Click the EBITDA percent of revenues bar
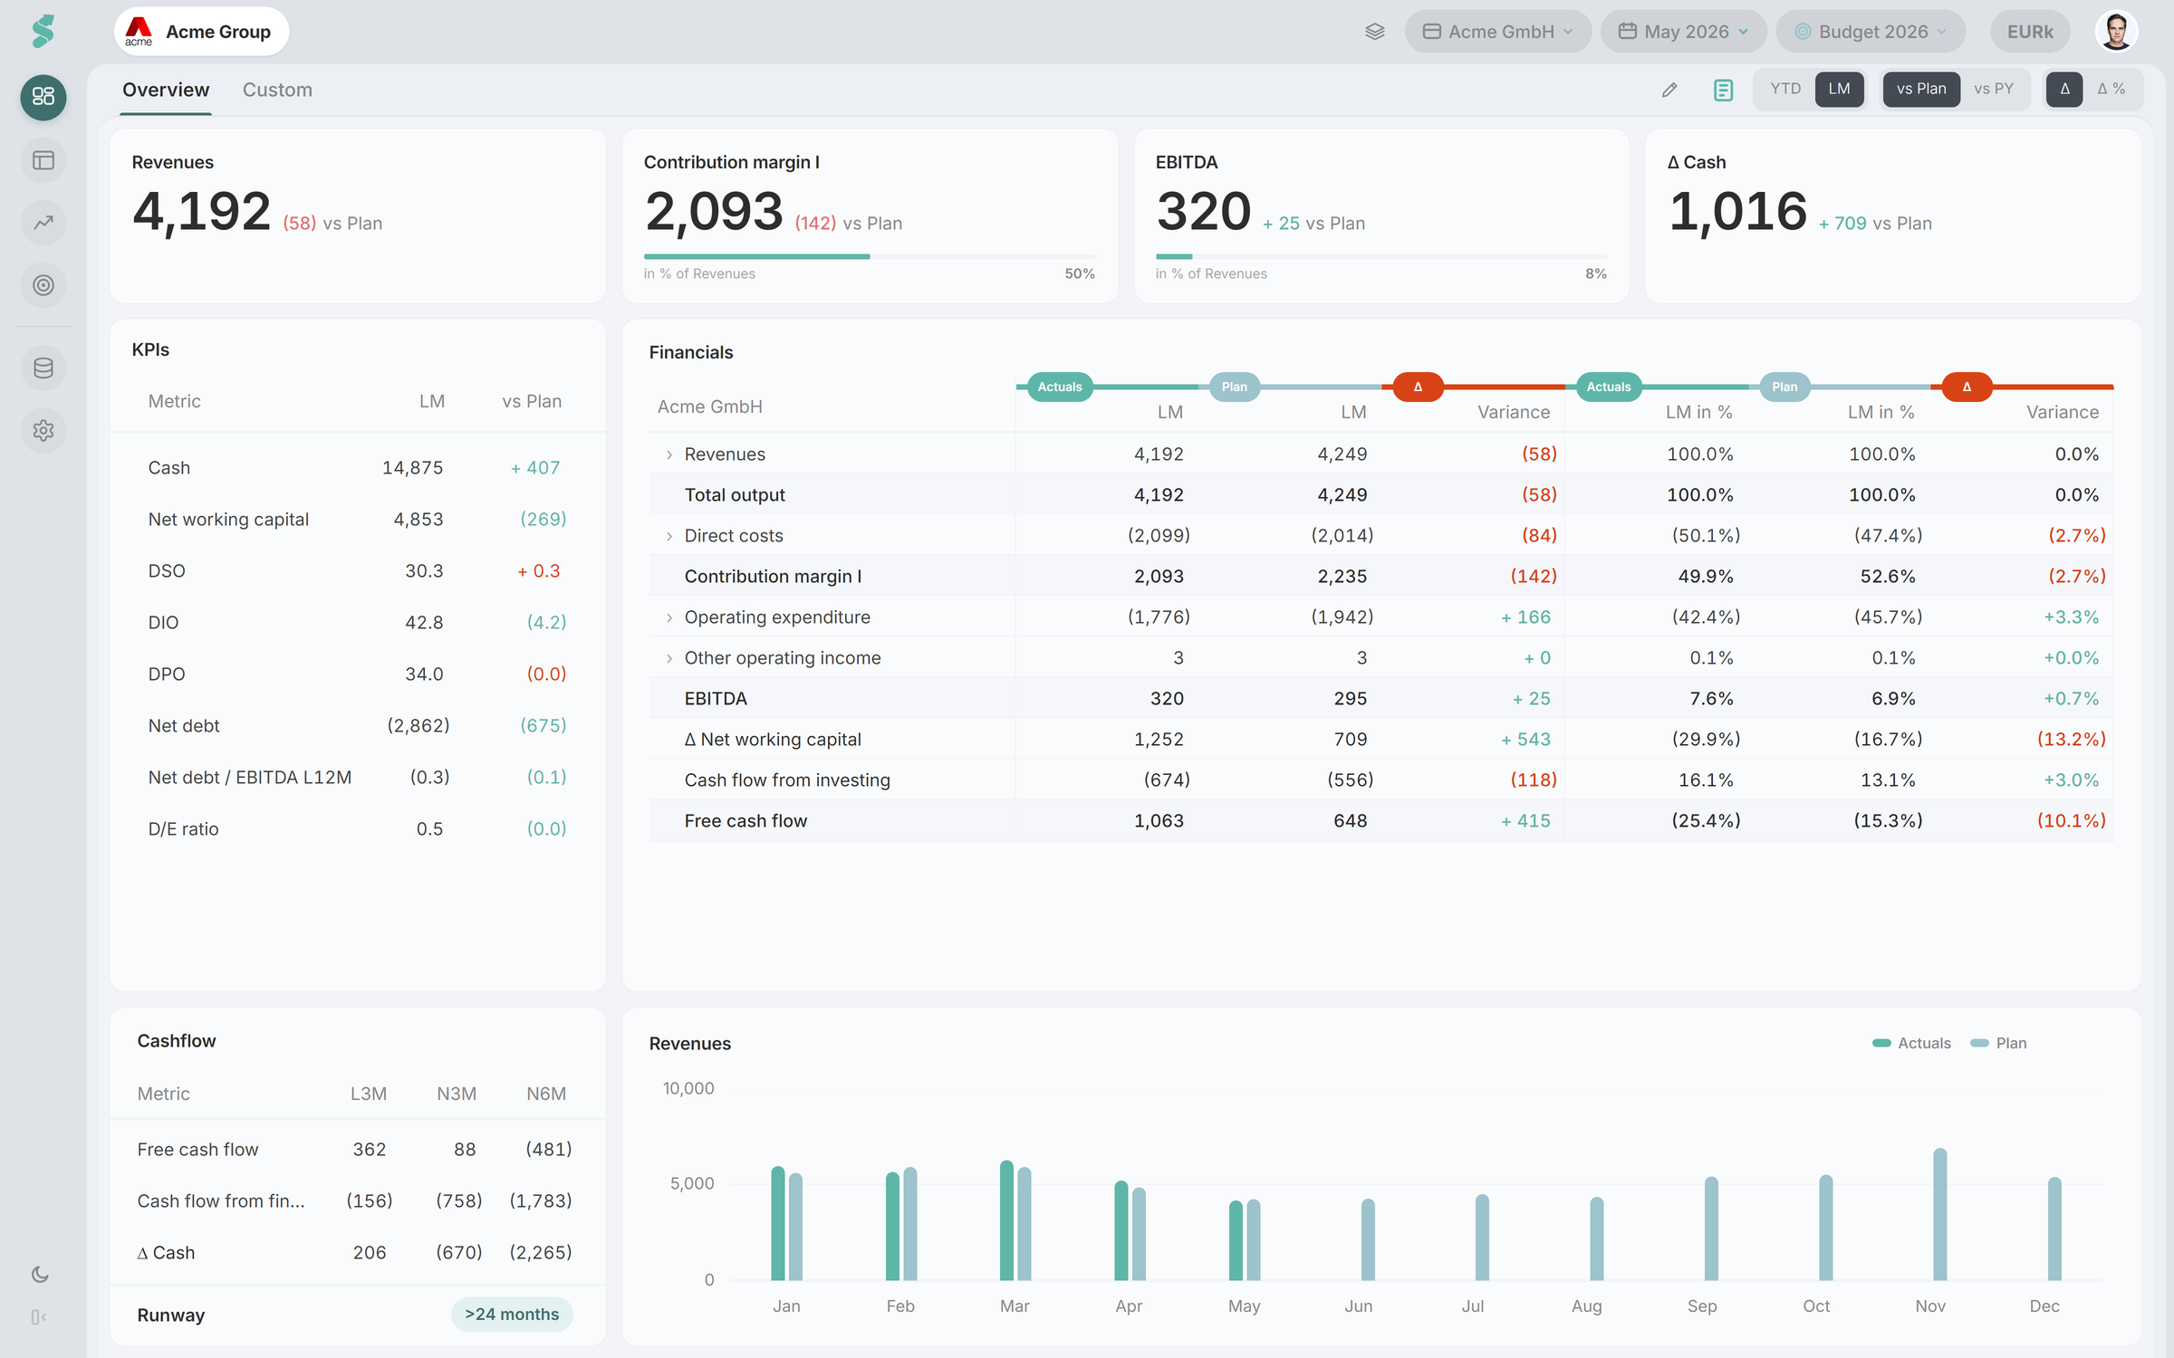Viewport: 2174px width, 1358px height. click(x=1381, y=256)
